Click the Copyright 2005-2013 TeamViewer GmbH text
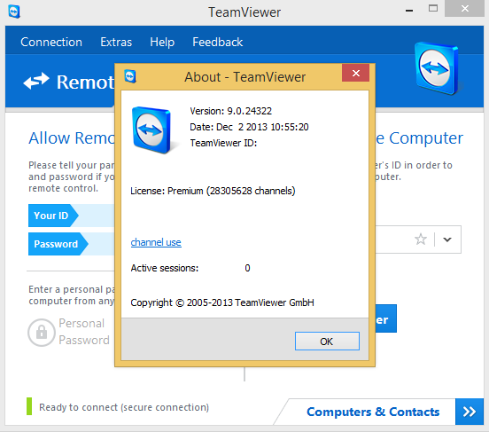 (222, 302)
